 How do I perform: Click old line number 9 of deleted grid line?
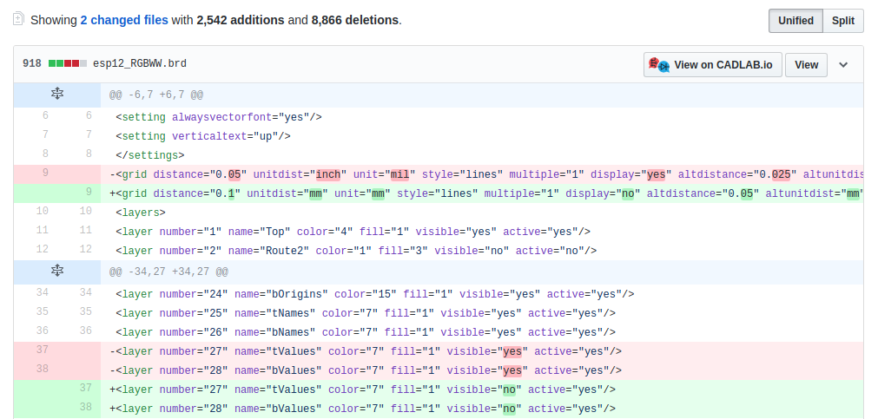point(45,173)
